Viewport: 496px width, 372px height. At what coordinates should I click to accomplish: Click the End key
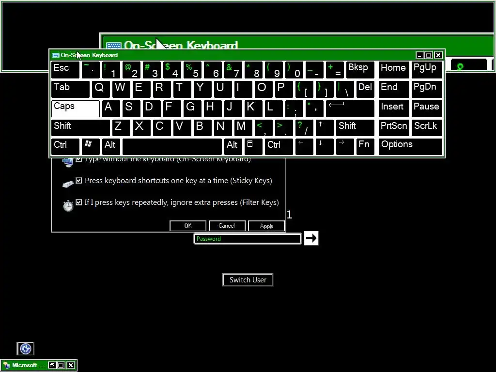pyautogui.click(x=394, y=89)
